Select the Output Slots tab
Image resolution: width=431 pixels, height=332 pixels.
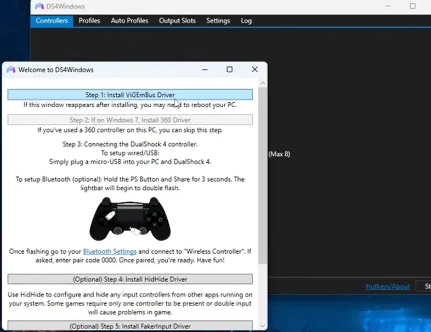click(x=177, y=21)
